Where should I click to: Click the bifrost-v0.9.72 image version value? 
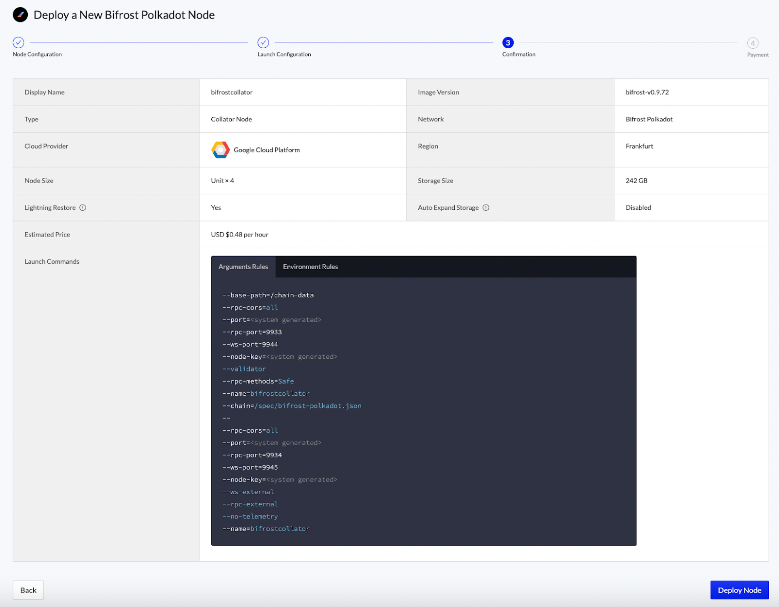pyautogui.click(x=647, y=92)
